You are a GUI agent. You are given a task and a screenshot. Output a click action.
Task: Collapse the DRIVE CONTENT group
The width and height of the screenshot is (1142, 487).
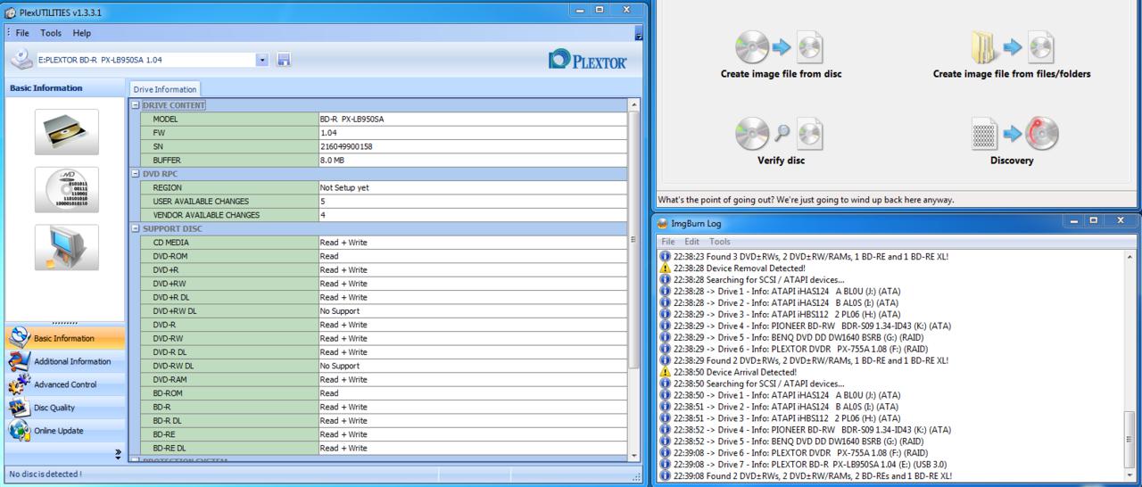click(x=135, y=105)
